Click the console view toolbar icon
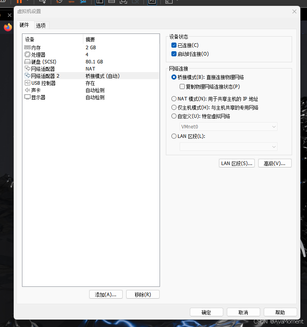 [x=152, y=2]
